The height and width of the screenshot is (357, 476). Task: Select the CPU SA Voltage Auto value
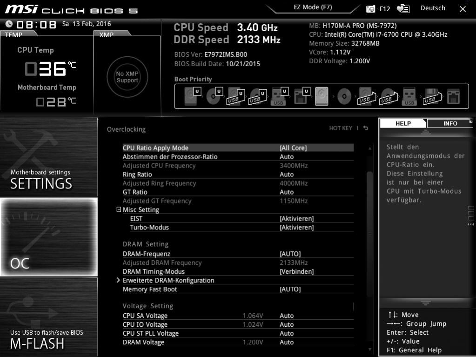click(x=287, y=316)
